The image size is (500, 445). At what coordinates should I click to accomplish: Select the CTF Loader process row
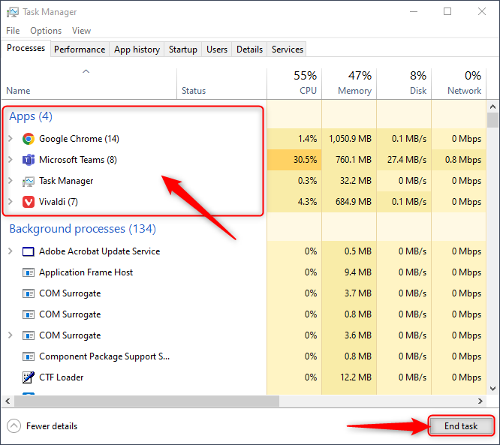pos(244,377)
